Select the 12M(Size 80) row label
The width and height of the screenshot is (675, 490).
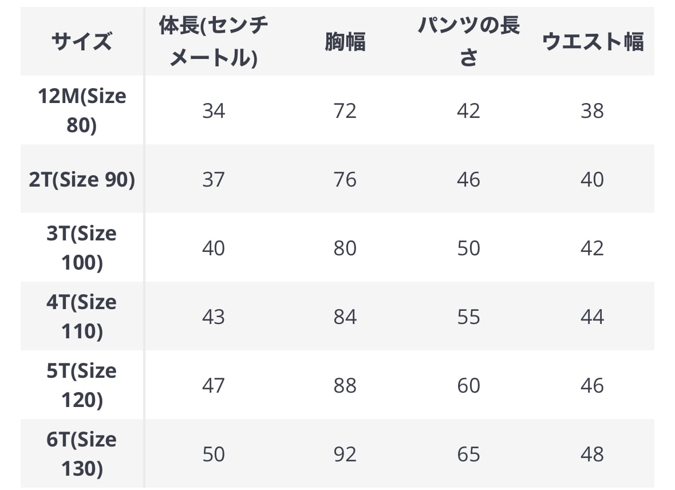(x=82, y=110)
